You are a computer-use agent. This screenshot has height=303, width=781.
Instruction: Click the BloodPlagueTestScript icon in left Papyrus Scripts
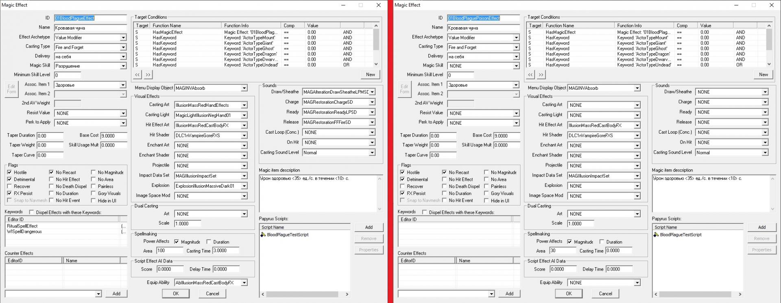(x=263, y=235)
